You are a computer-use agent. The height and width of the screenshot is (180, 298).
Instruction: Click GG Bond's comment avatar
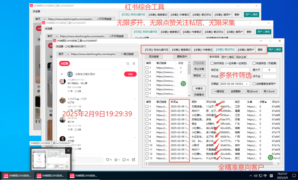pyautogui.click(x=62, y=120)
